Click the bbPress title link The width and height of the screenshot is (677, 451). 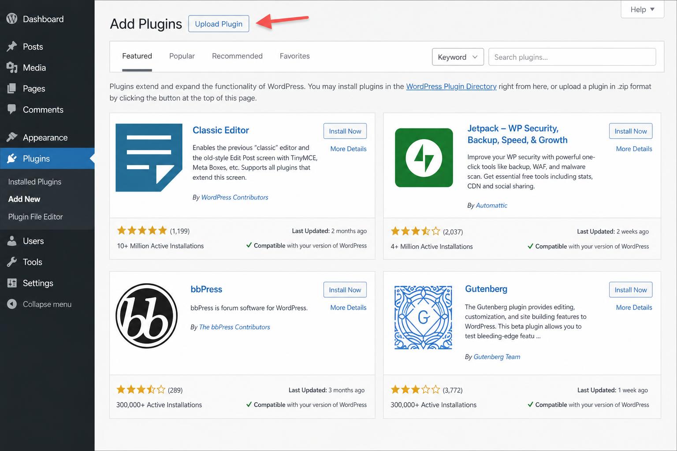coord(206,289)
